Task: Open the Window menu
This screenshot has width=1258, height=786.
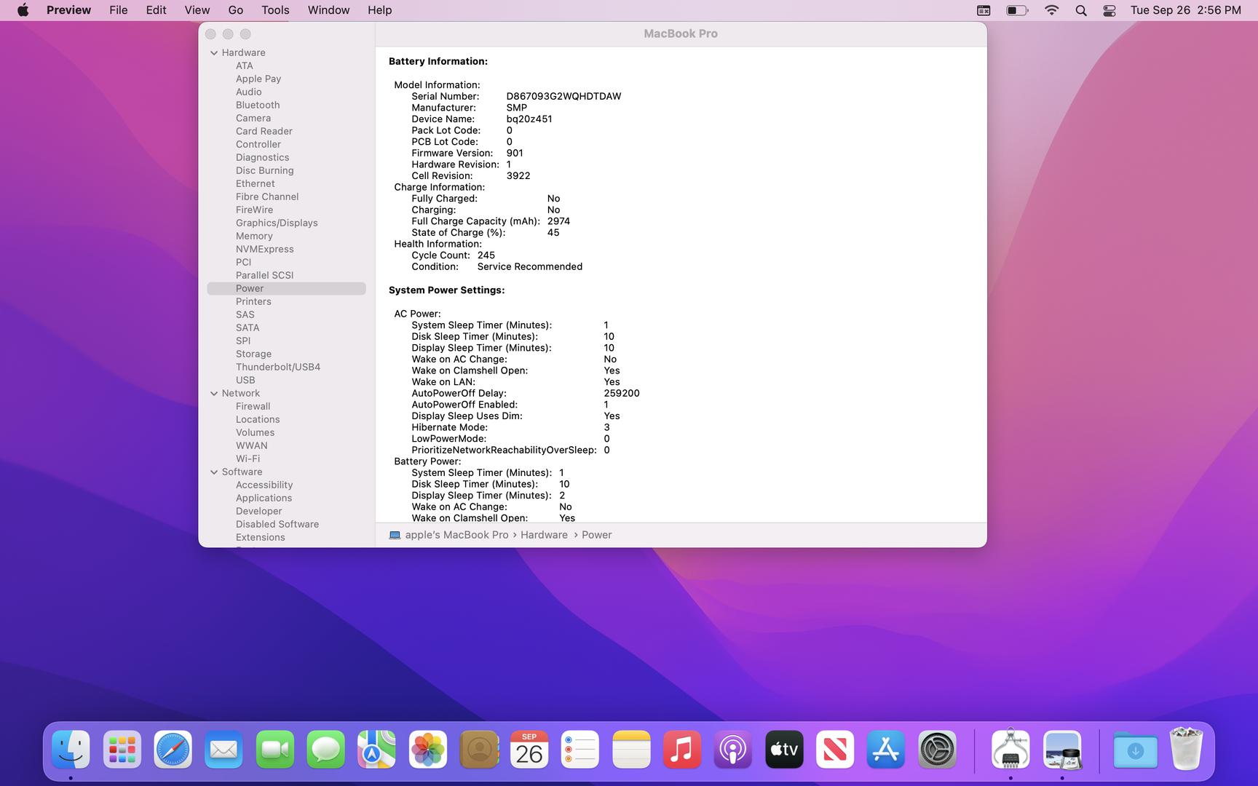Action: (328, 10)
